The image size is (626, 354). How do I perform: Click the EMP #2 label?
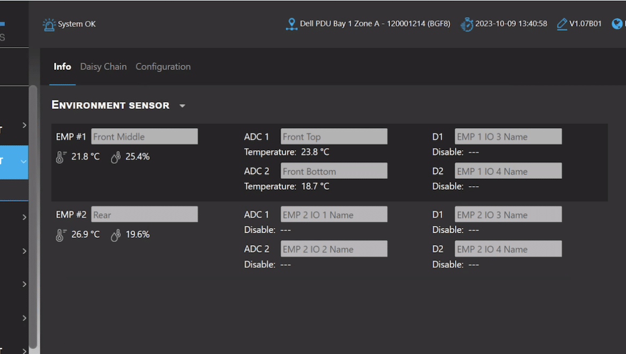[71, 215]
